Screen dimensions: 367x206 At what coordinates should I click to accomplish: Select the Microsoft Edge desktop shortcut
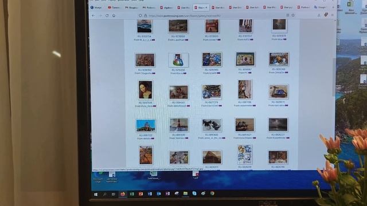(x=98, y=177)
